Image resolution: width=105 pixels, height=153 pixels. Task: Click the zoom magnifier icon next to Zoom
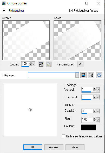pyautogui.click(x=49, y=64)
